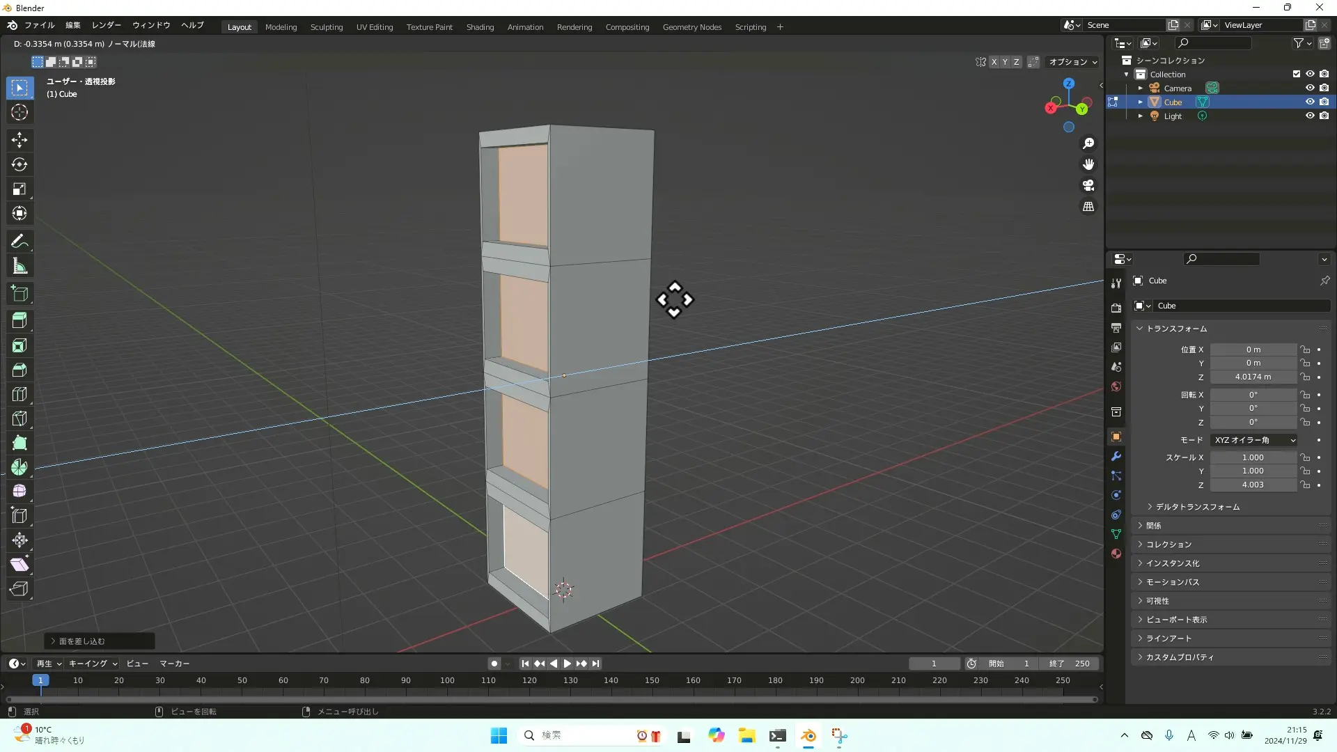
Task: Open the Geometry Nodes workspace
Action: pos(691,26)
